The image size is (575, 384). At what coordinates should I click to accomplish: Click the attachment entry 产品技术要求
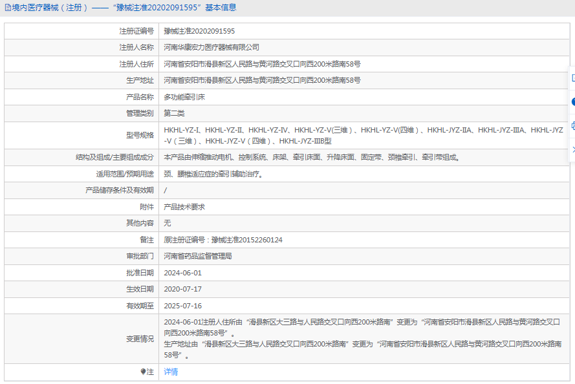[184, 207]
